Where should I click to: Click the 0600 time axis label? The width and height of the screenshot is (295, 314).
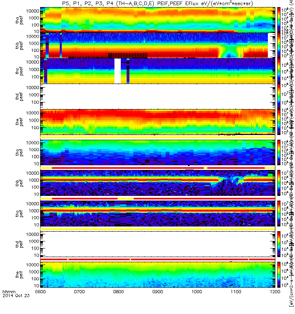tap(40, 292)
